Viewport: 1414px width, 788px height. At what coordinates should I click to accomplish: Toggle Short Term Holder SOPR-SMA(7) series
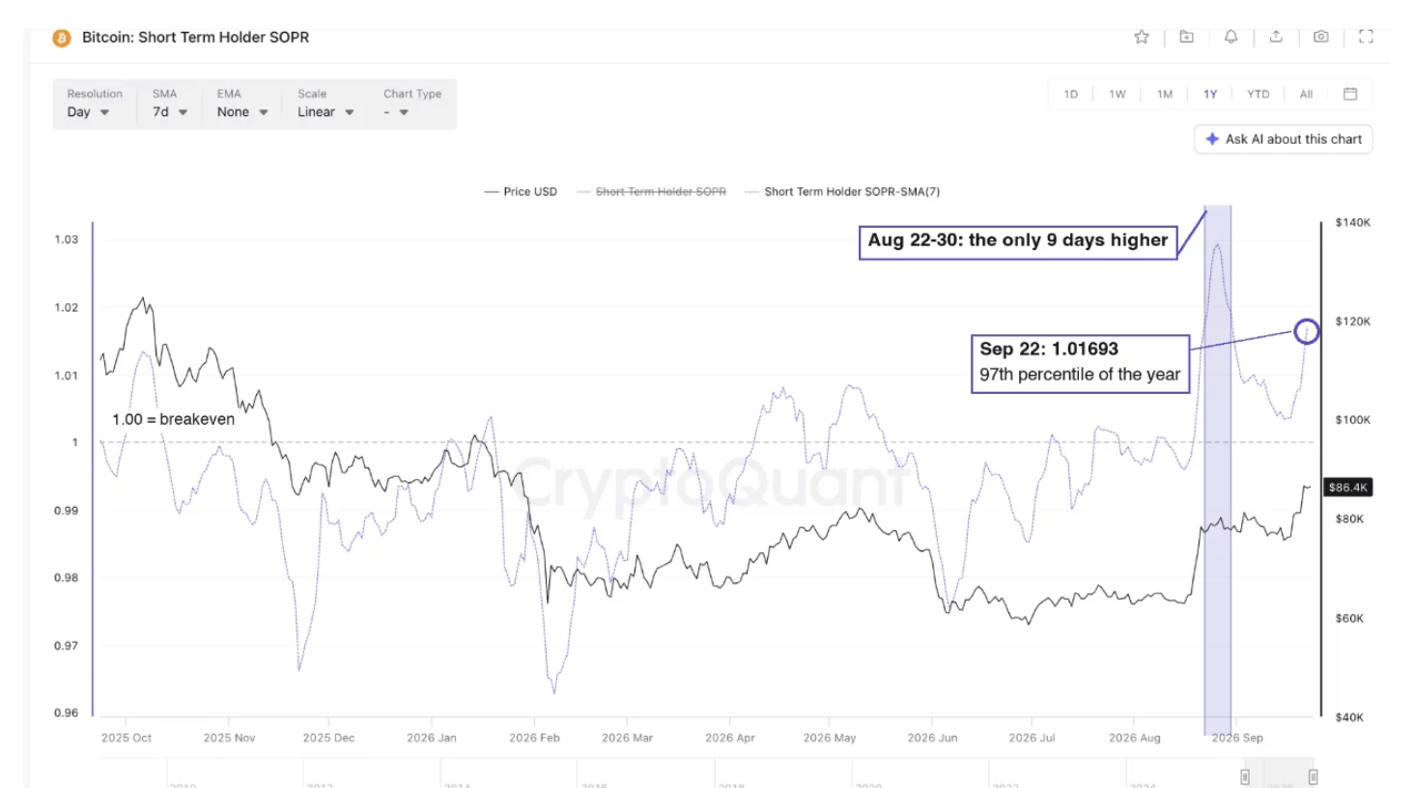pyautogui.click(x=842, y=191)
